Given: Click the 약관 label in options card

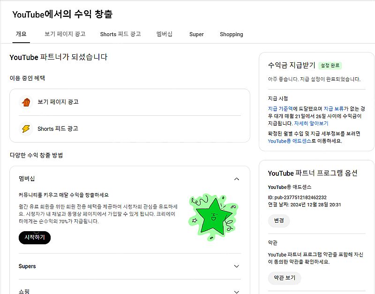Looking at the screenshot, I should coord(273,243).
